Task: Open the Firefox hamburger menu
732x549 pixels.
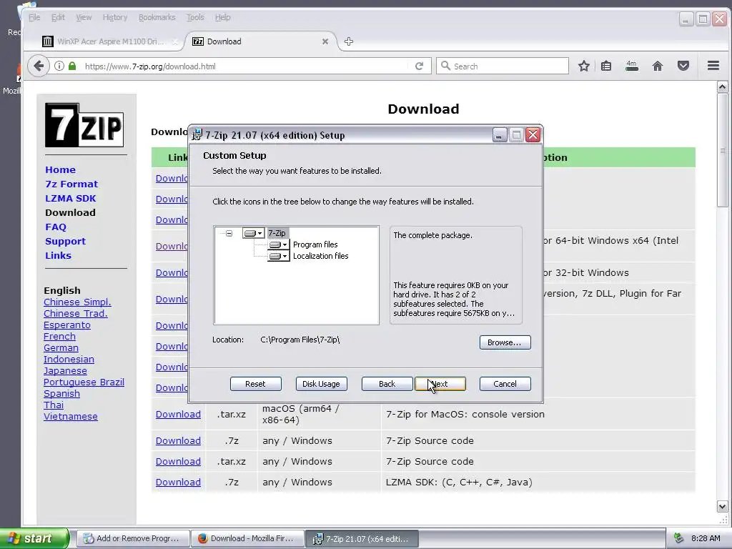Action: (713, 66)
